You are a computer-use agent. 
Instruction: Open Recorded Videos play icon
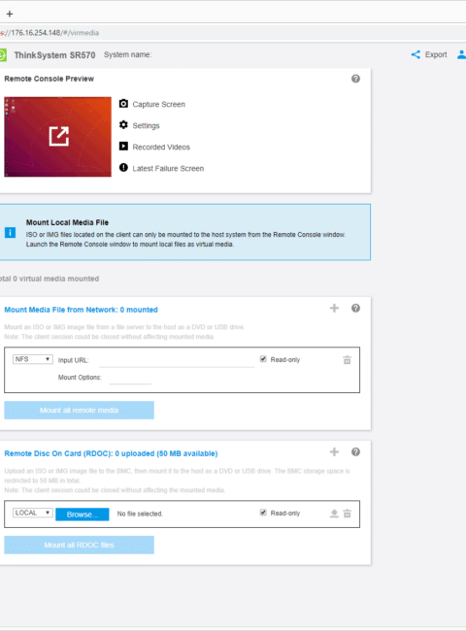123,147
